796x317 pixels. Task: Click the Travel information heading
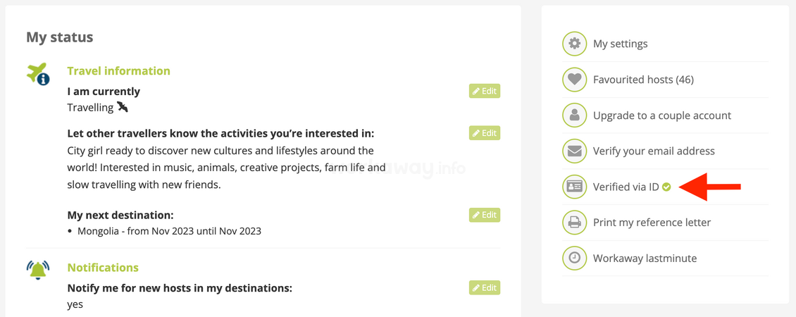click(119, 70)
